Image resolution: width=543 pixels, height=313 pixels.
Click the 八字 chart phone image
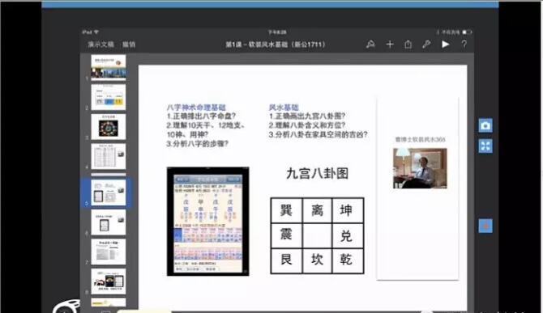tap(207, 222)
